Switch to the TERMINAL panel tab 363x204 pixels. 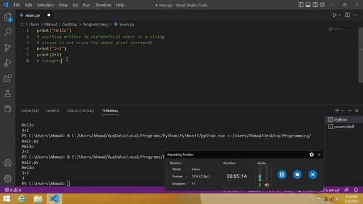110,111
